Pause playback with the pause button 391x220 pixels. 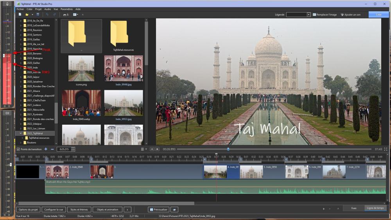[152, 149]
